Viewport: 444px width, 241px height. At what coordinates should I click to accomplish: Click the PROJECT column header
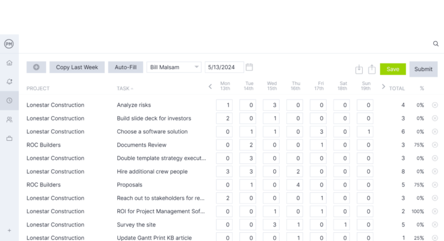tap(38, 88)
